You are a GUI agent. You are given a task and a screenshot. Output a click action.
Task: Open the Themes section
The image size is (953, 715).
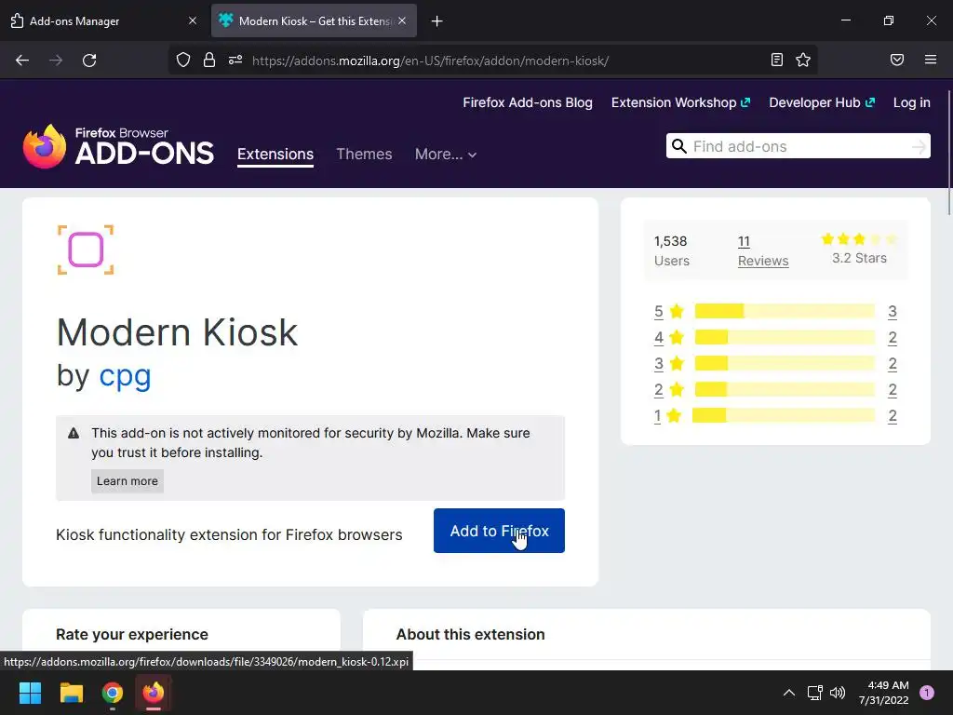tap(364, 154)
